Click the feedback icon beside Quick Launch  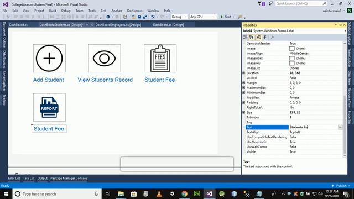click(270, 4)
